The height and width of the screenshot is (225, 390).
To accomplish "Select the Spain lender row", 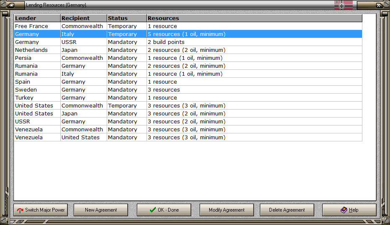I will pos(188,82).
